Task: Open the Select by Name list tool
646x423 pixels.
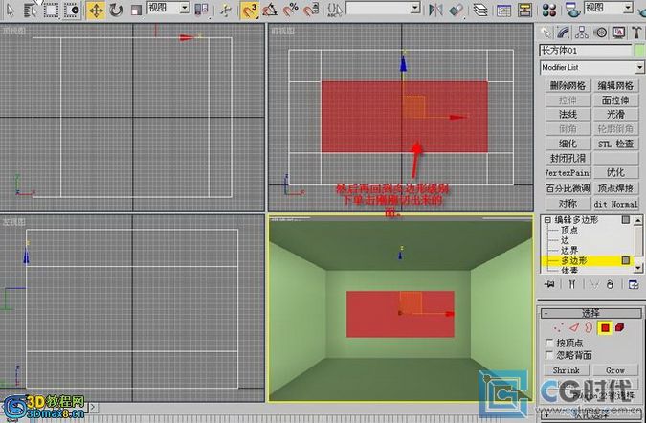Action: (x=31, y=10)
